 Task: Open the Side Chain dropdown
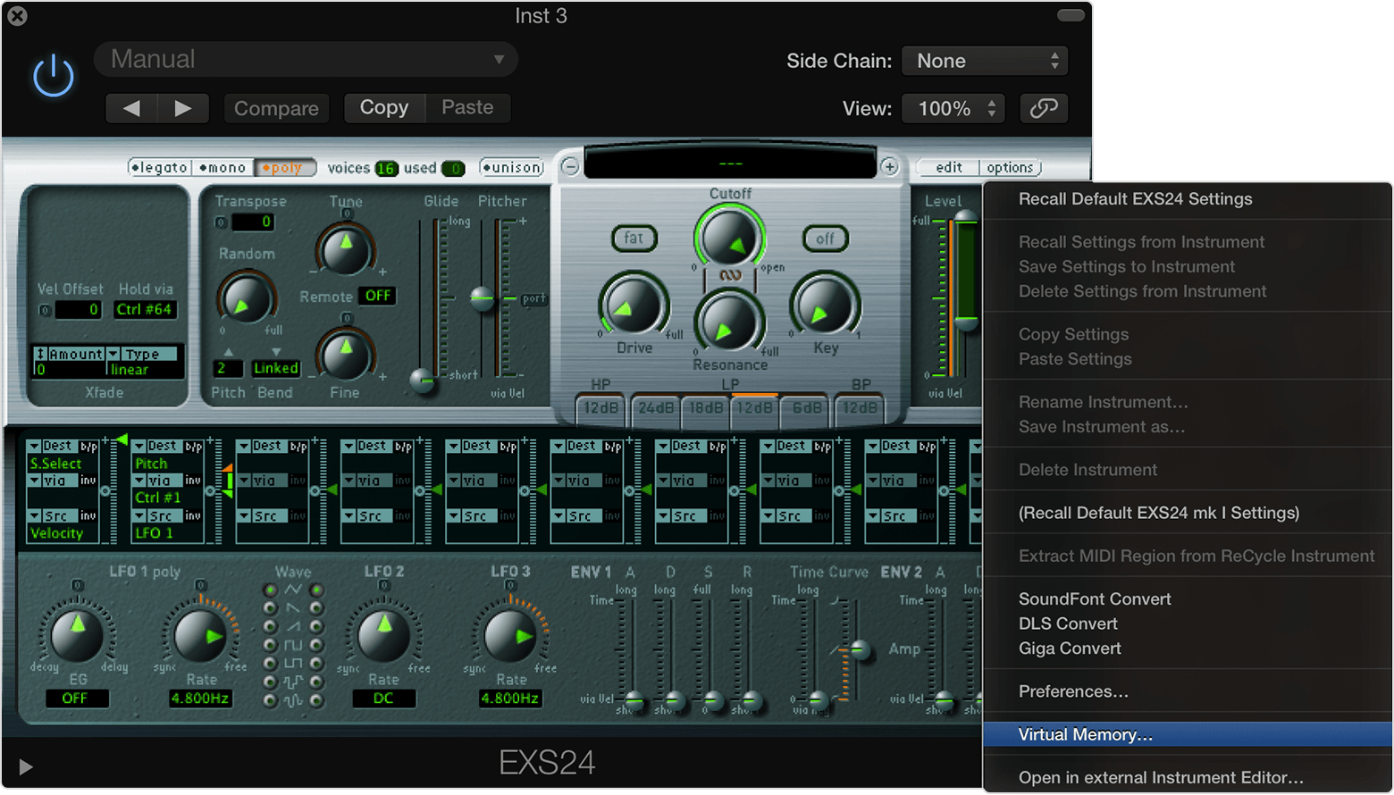coord(985,61)
